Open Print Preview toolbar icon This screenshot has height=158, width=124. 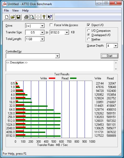pos(32,17)
